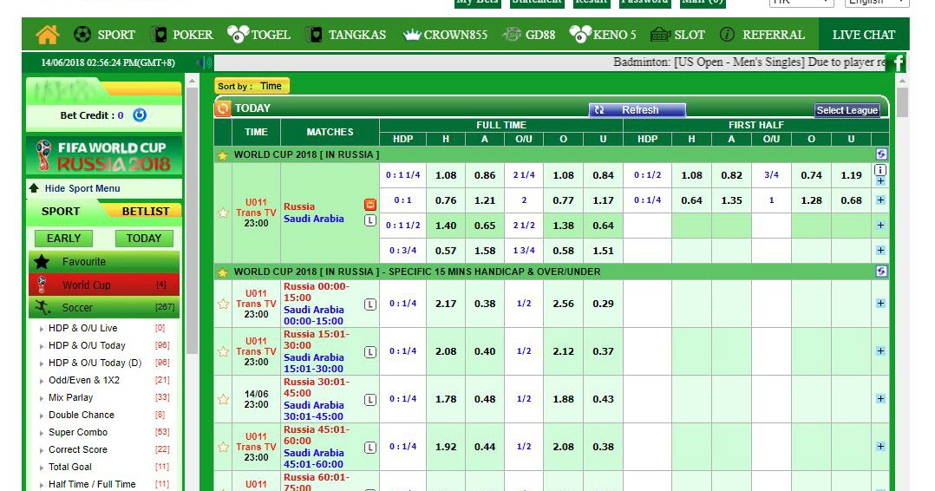Refresh World Cup 2018 league section icon
This screenshot has width=935, height=491.
(x=880, y=154)
